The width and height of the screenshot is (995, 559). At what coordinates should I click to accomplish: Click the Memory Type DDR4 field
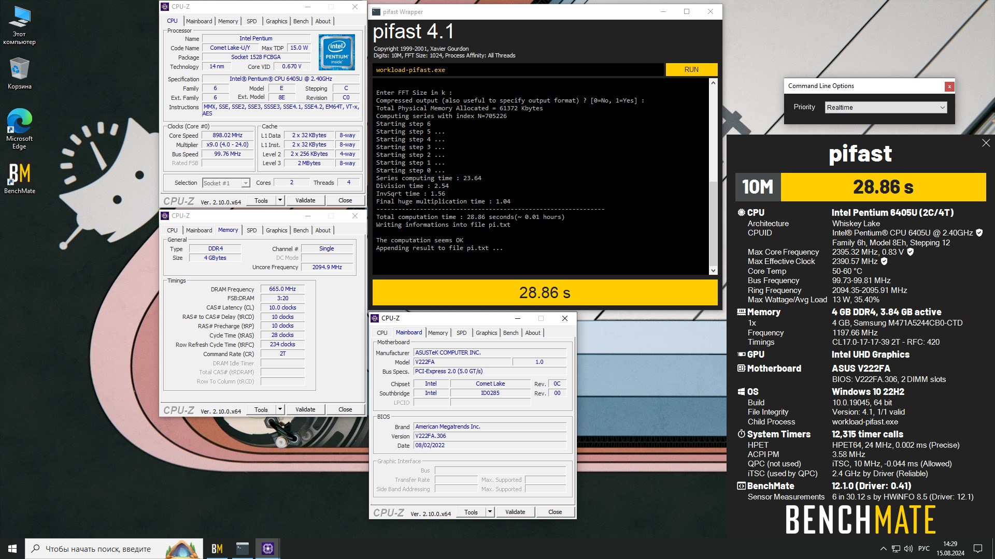click(x=215, y=248)
